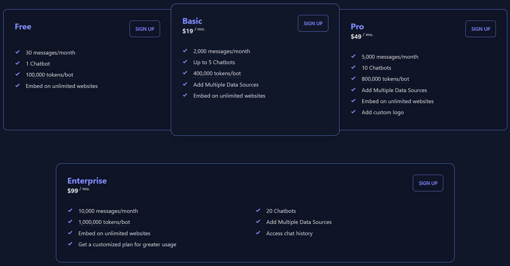
Task: Select the checkmark beside Up to 5 Chatbots
Action: pos(185,62)
